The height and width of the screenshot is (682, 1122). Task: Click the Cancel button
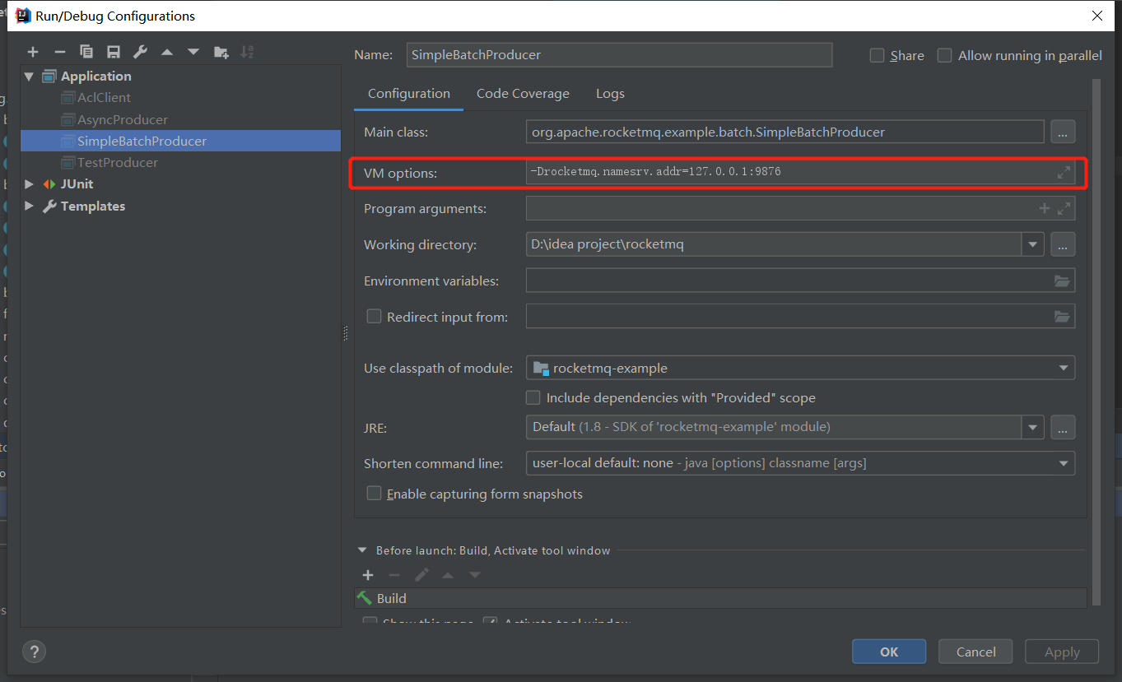pos(976,652)
